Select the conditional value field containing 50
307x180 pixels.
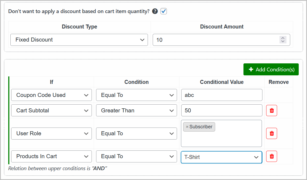(222, 110)
